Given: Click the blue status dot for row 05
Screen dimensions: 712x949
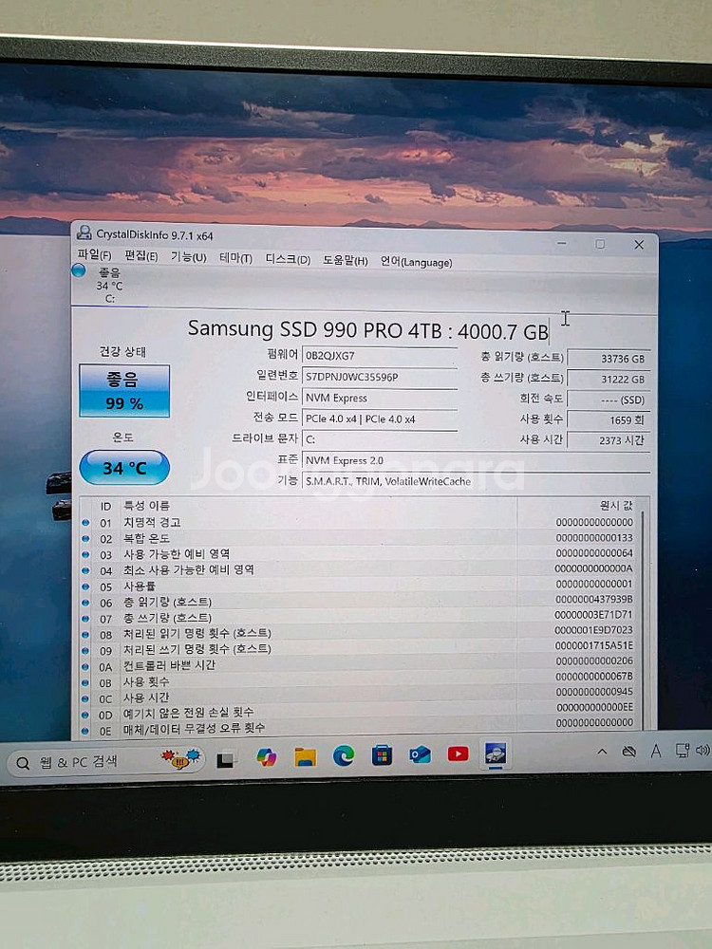Looking at the screenshot, I should point(85,586).
